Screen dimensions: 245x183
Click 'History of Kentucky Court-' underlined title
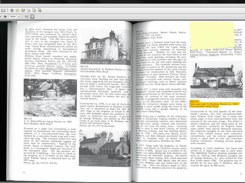62,69
